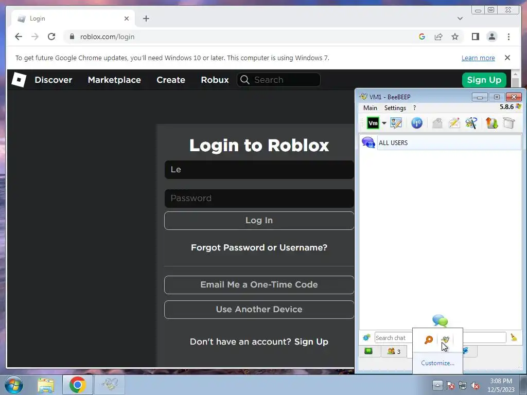The width and height of the screenshot is (527, 395).
Task: Open the Chrome profile avatar icon
Action: click(x=491, y=37)
